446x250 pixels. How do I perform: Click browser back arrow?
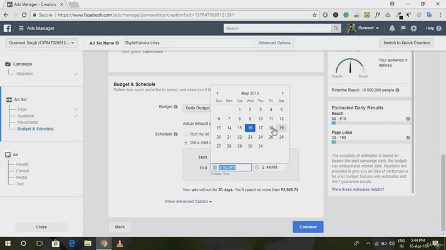click(6, 15)
